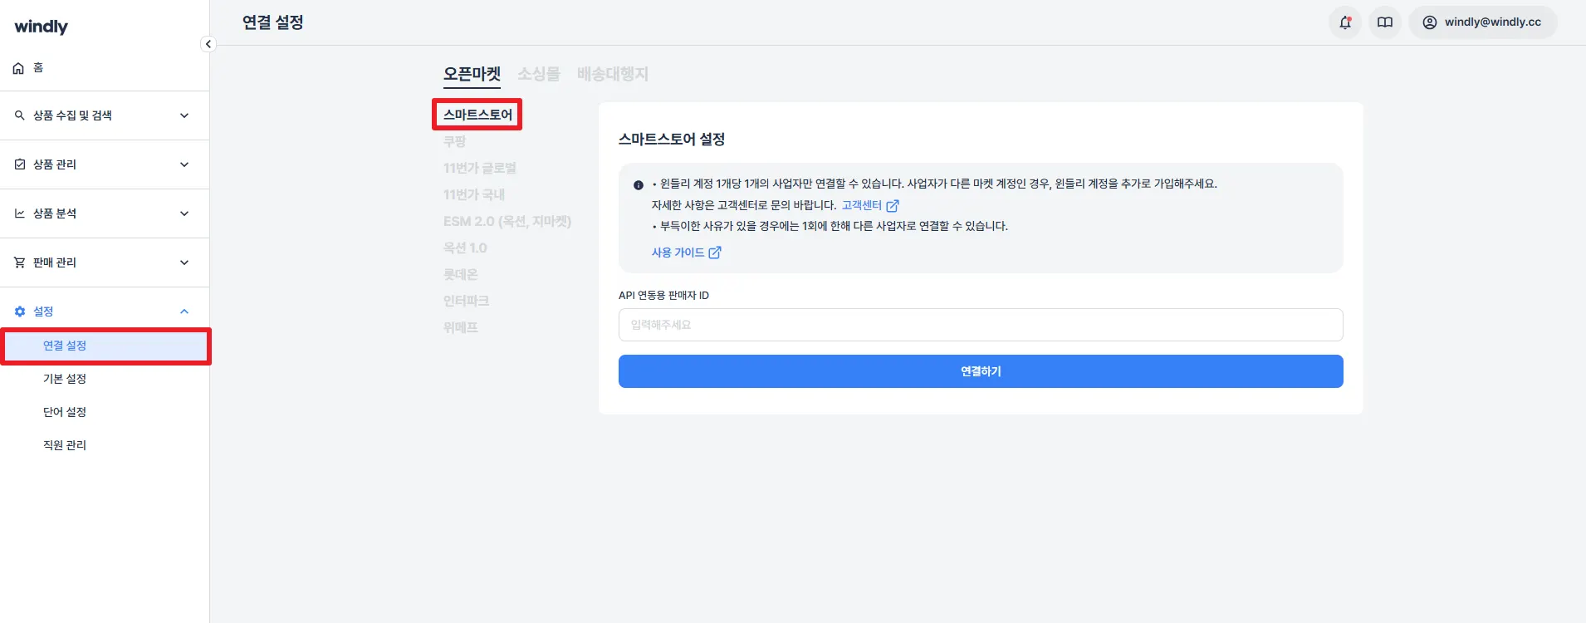The height and width of the screenshot is (623, 1586).
Task: Collapse 설정 menu
Action: (x=105, y=311)
